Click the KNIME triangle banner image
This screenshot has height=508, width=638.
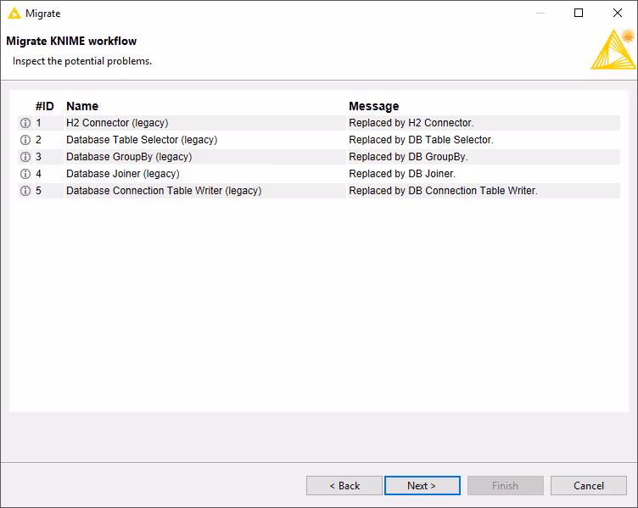coord(612,50)
